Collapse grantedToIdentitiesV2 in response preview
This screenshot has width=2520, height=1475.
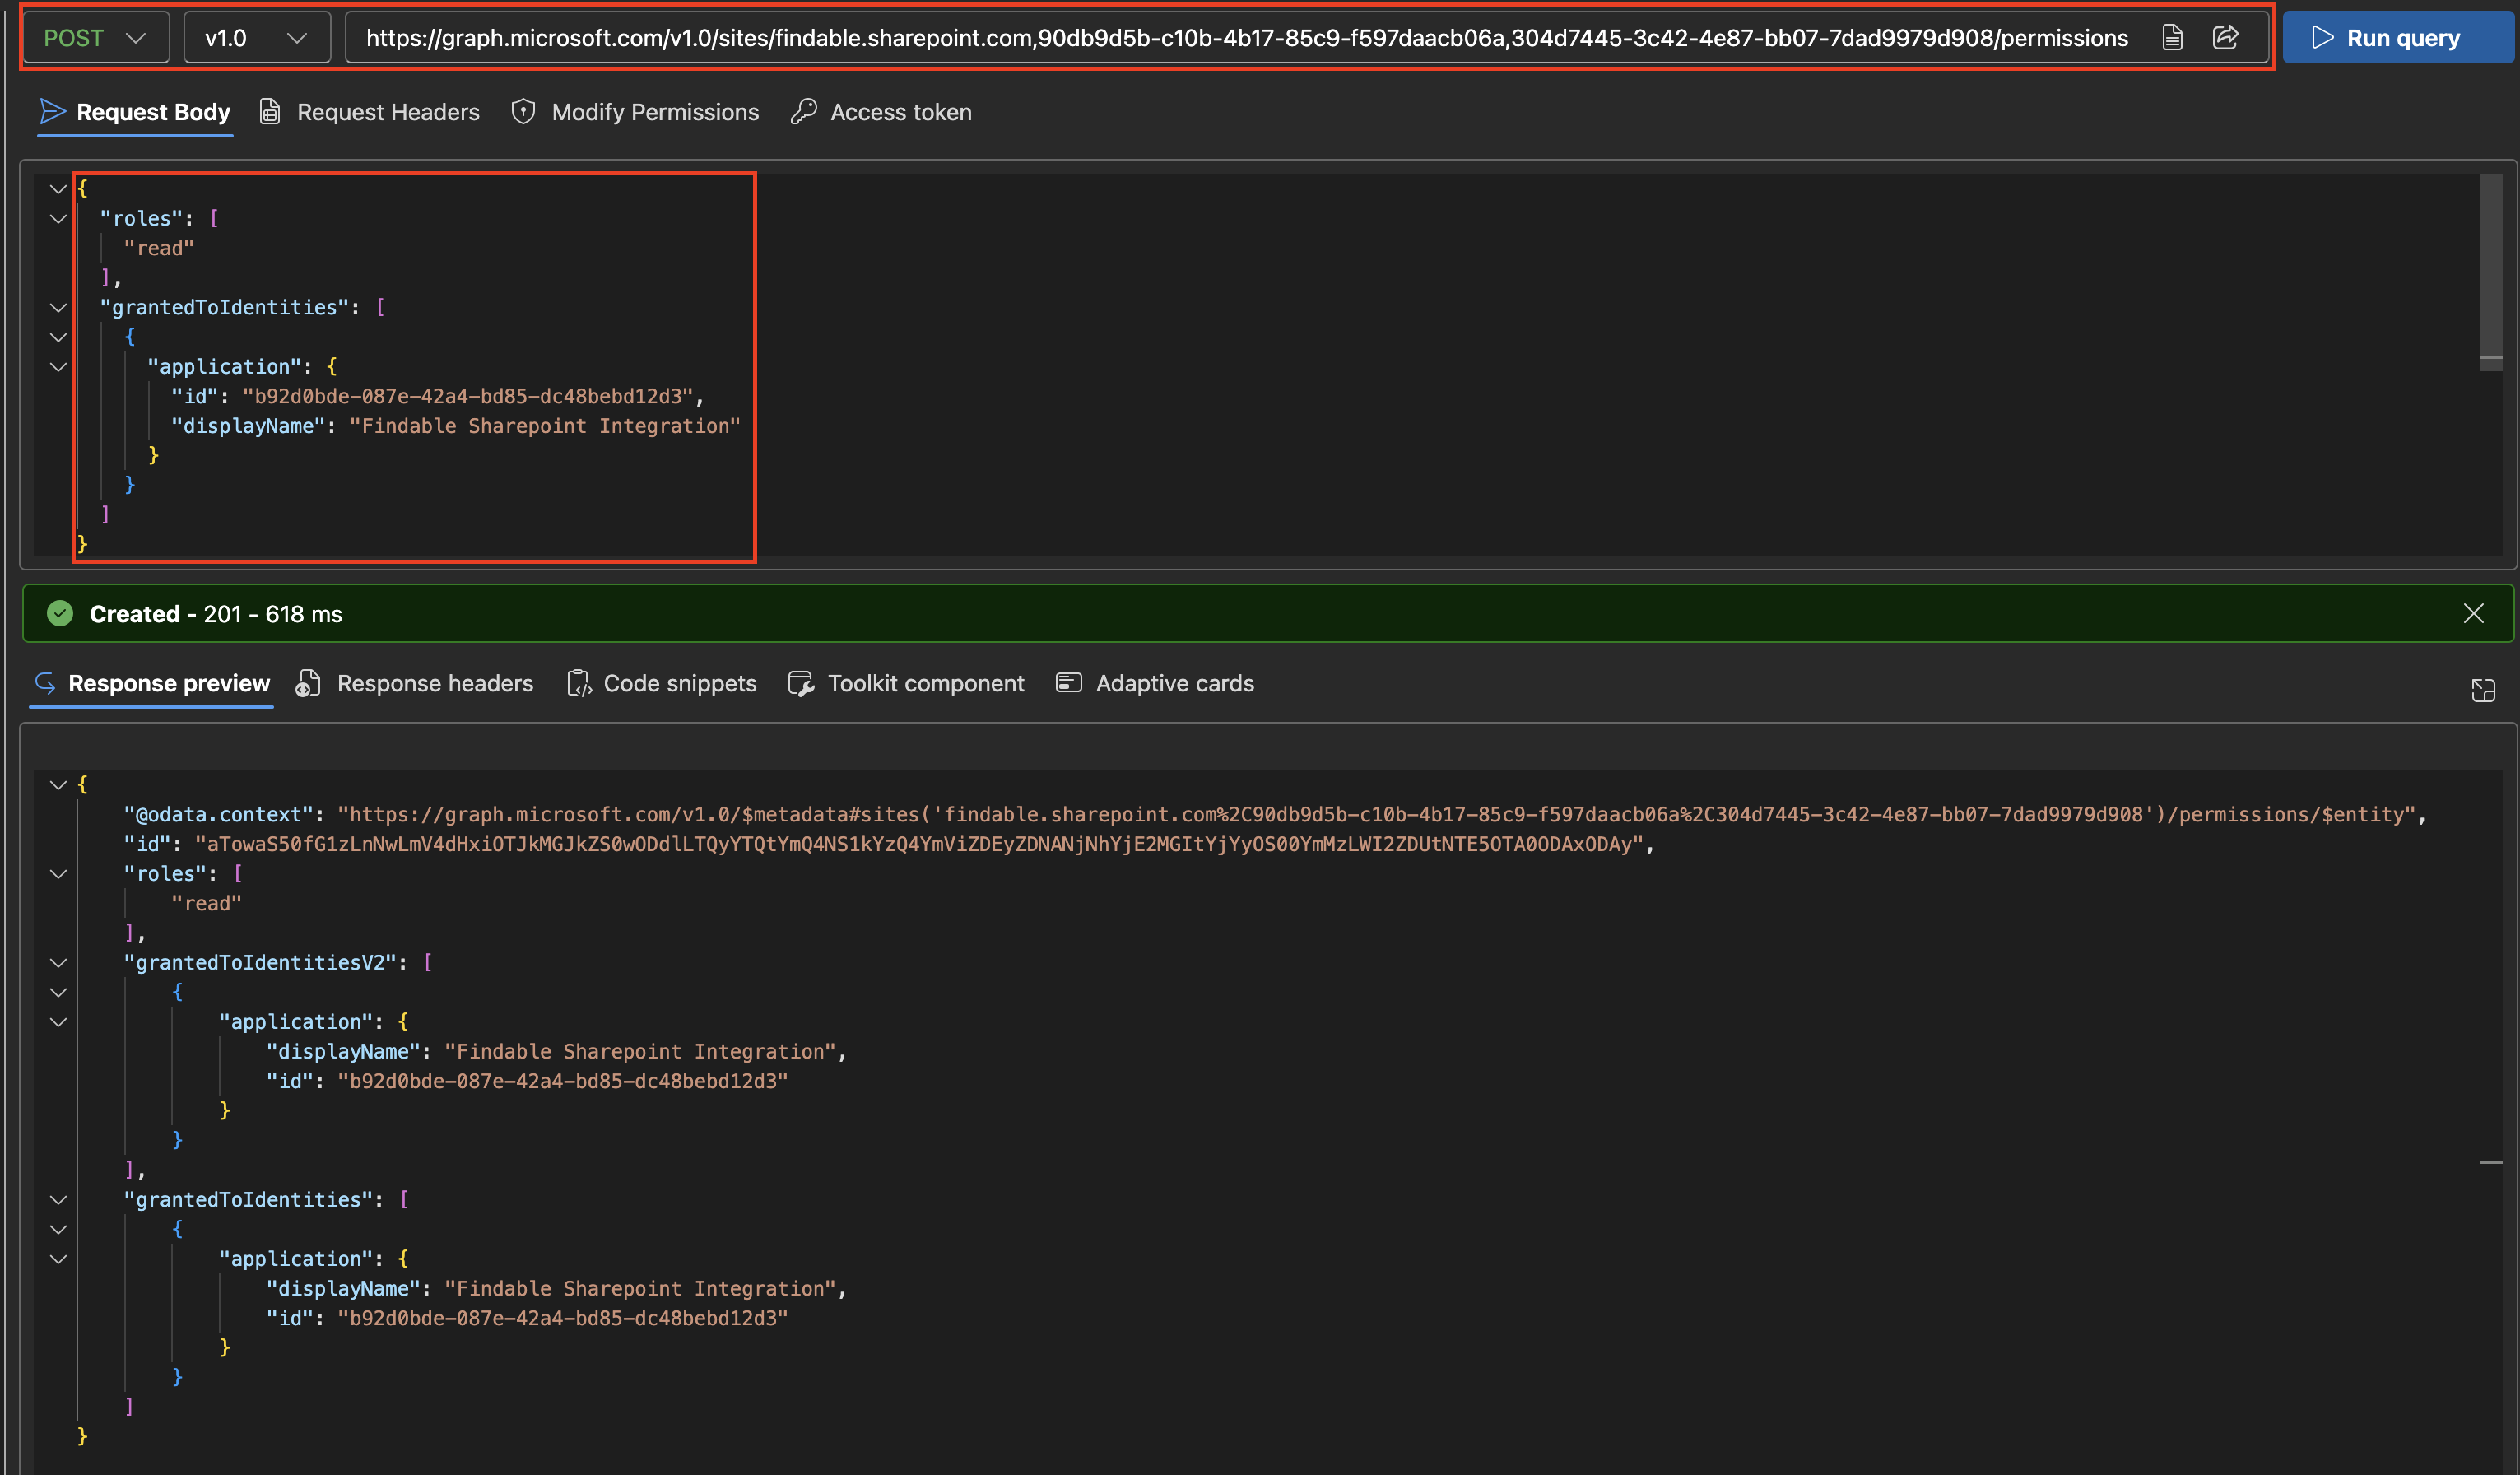coord(58,963)
